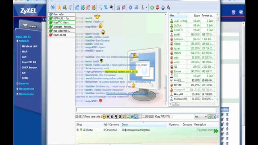
Task: Sort user list by Ник column
Action: tap(178, 15)
